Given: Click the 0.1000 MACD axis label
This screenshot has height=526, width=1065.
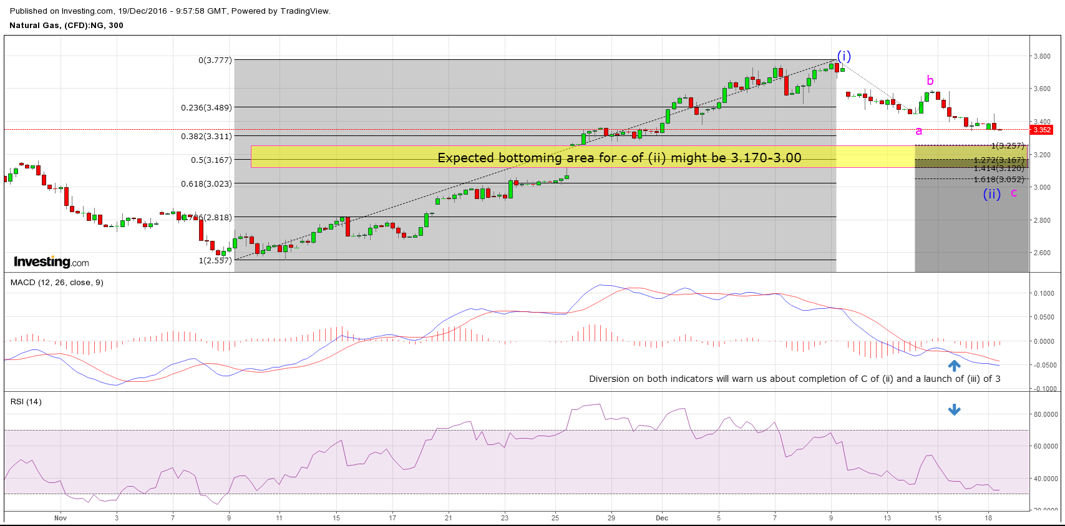Looking at the screenshot, I should click(x=1044, y=293).
